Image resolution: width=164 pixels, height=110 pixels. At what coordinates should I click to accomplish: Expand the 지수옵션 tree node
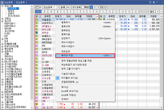point(3,59)
